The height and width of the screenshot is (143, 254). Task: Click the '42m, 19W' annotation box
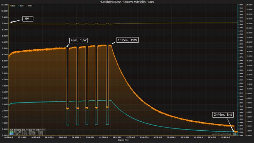tap(79, 40)
